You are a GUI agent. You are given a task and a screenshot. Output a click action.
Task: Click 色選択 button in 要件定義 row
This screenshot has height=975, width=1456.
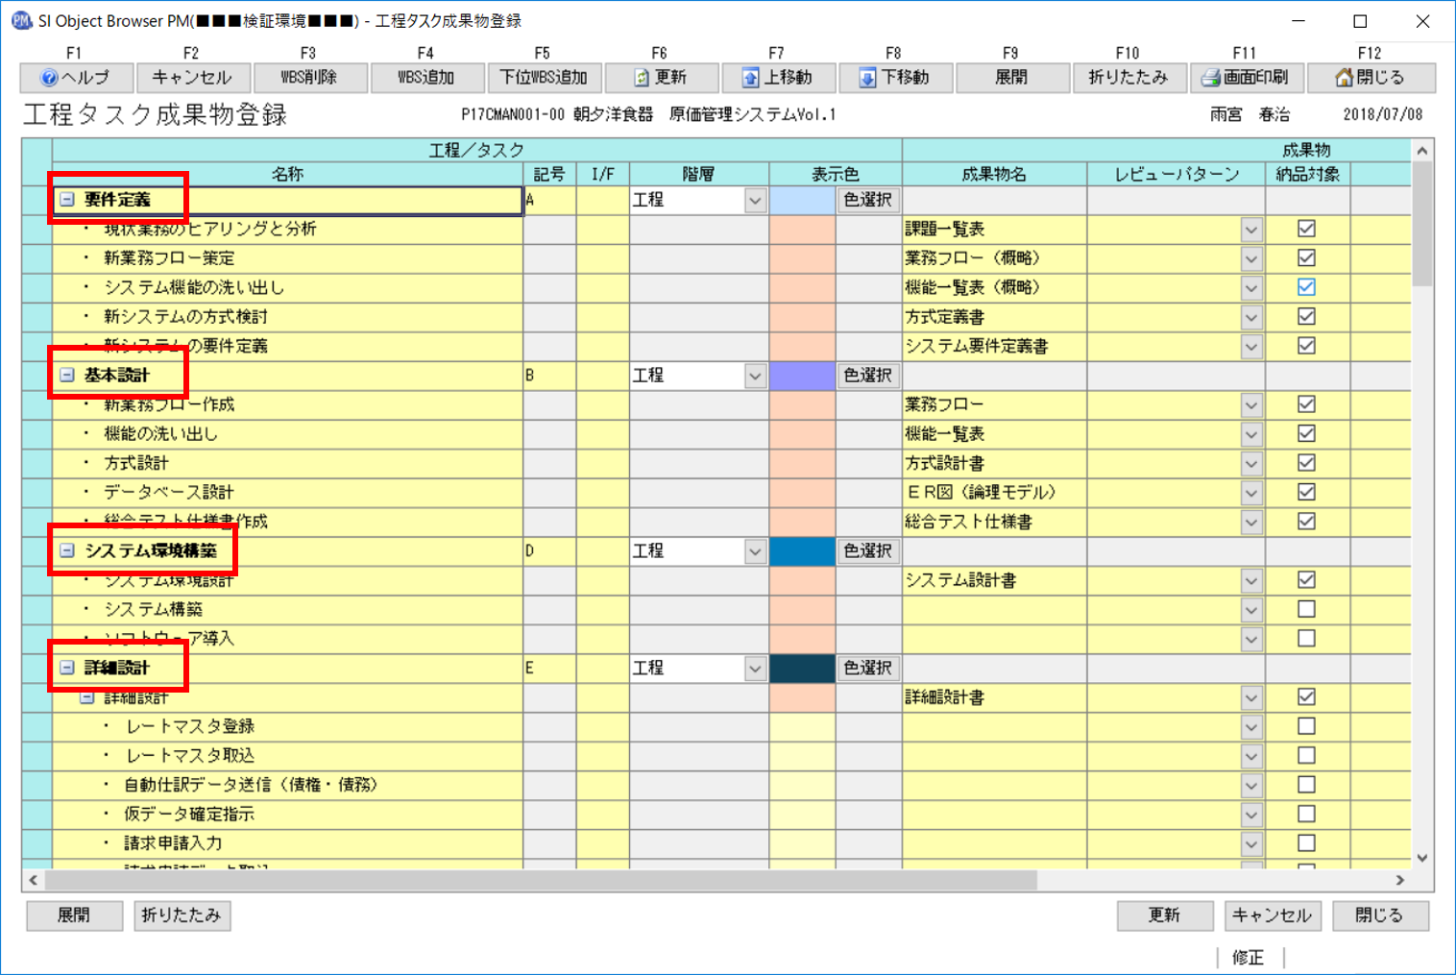868,200
